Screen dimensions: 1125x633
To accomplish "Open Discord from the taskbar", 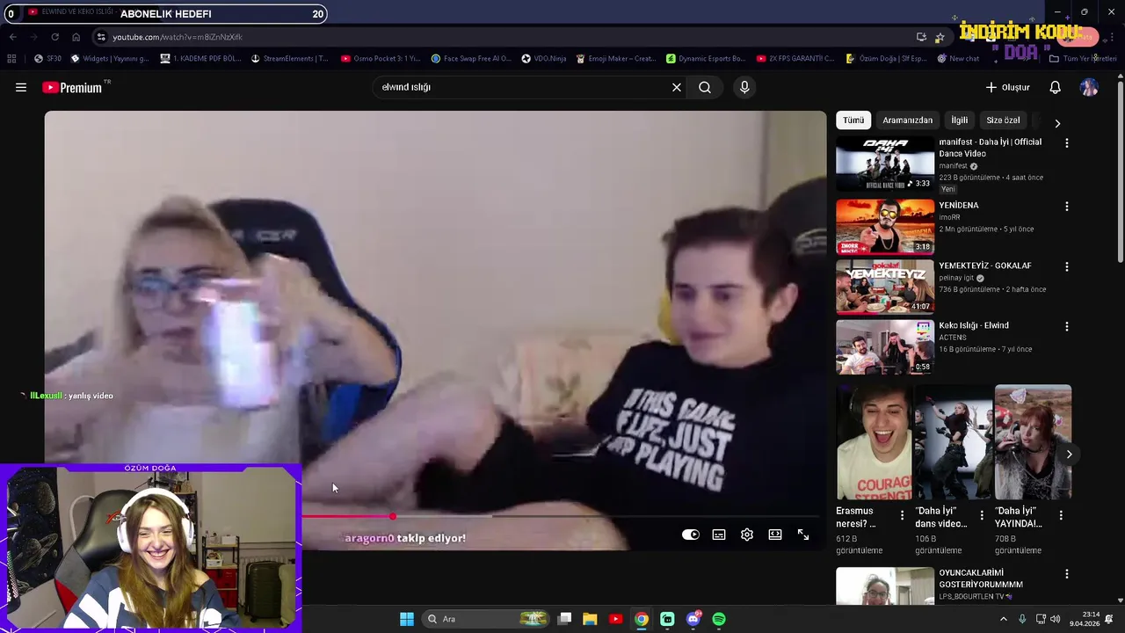I will [x=693, y=619].
